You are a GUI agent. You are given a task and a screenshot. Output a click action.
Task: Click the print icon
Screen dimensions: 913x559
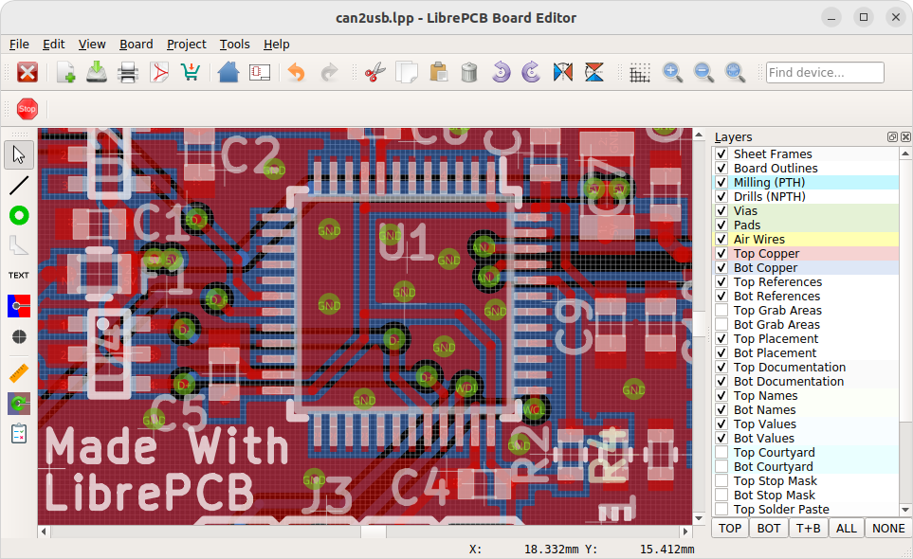[x=128, y=72]
